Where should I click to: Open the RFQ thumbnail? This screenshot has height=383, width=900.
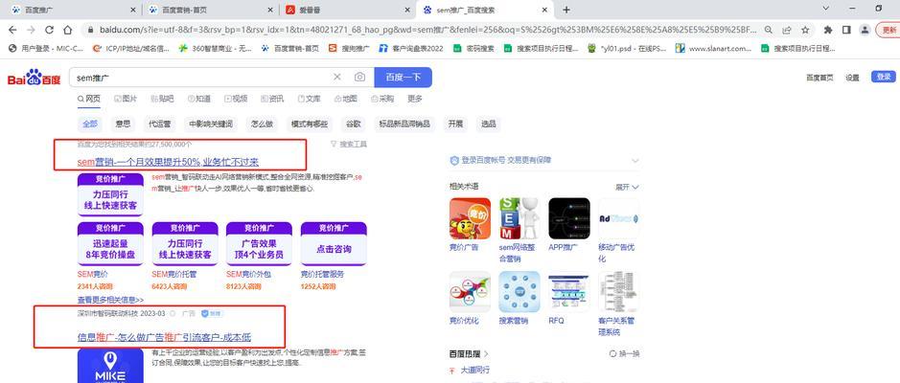tap(568, 292)
